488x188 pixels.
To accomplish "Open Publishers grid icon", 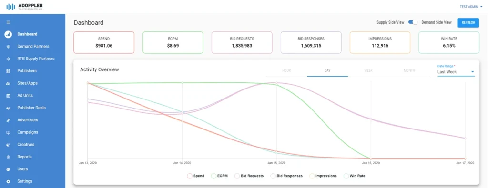I will [x=8, y=71].
